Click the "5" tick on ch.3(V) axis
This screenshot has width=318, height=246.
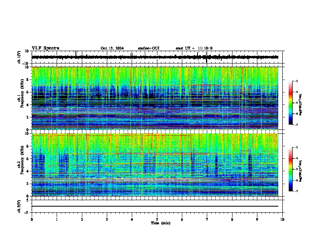point(28,200)
